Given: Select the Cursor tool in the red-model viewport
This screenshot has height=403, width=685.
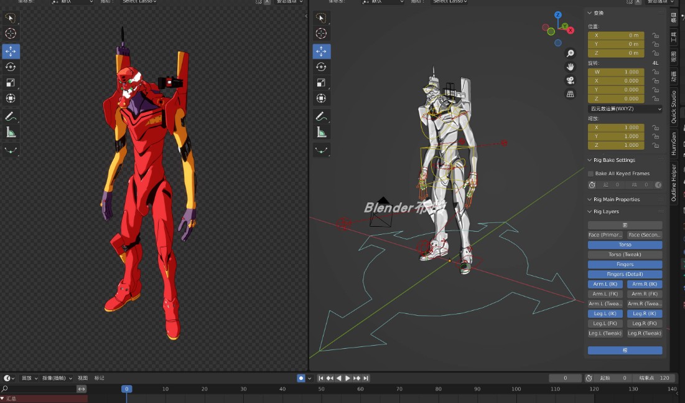Looking at the screenshot, I should coord(11,33).
